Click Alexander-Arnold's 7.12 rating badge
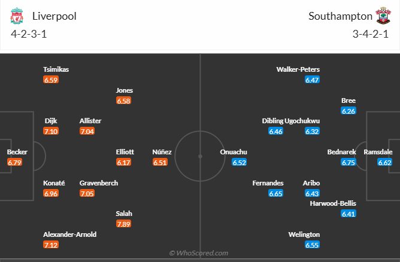 [x=51, y=245]
